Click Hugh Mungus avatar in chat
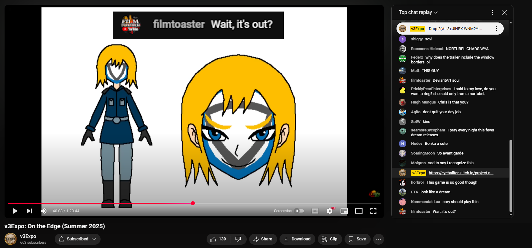This screenshot has height=248, width=532. click(403, 102)
